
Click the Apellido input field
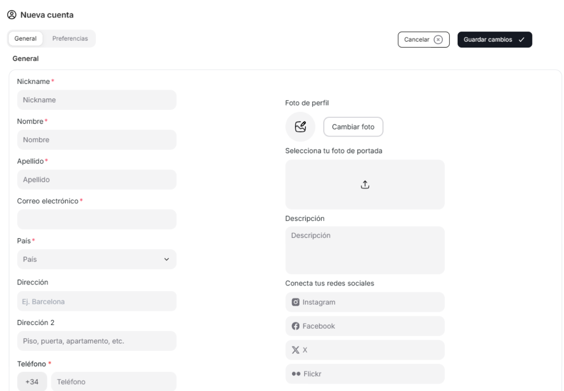[x=97, y=180]
